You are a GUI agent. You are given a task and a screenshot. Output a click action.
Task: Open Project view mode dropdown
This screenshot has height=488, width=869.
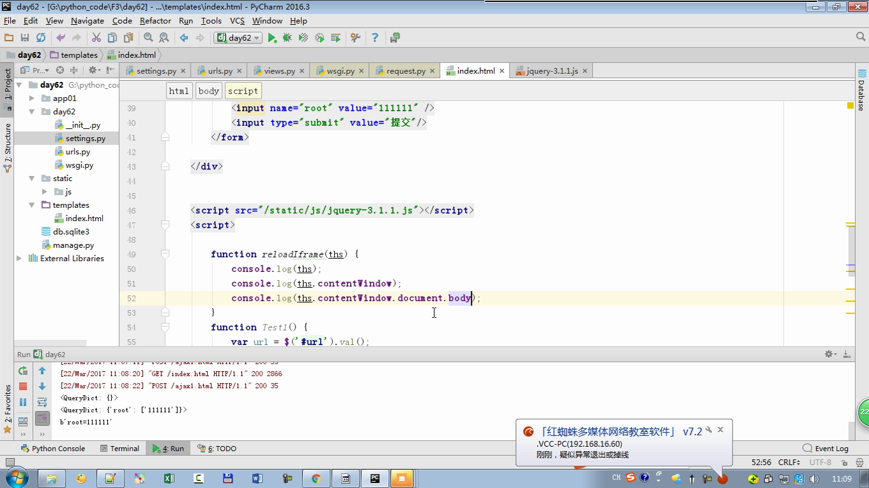click(35, 71)
